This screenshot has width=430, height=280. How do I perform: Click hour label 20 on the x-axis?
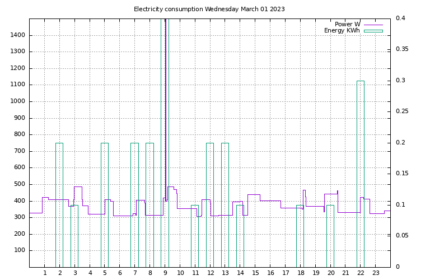point(331,273)
